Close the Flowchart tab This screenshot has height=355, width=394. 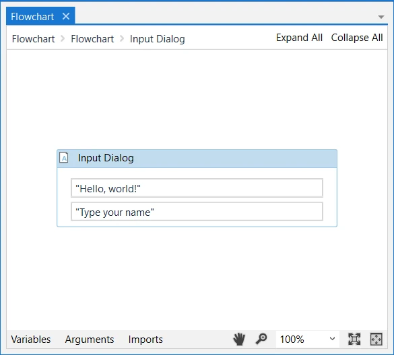(x=66, y=16)
